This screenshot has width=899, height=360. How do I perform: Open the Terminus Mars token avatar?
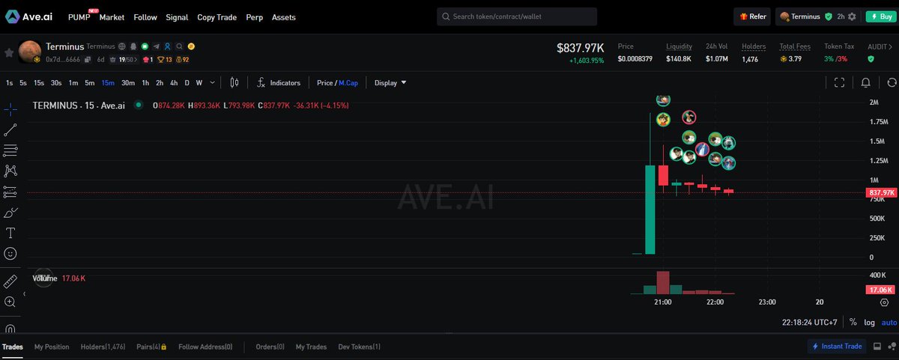[x=30, y=52]
